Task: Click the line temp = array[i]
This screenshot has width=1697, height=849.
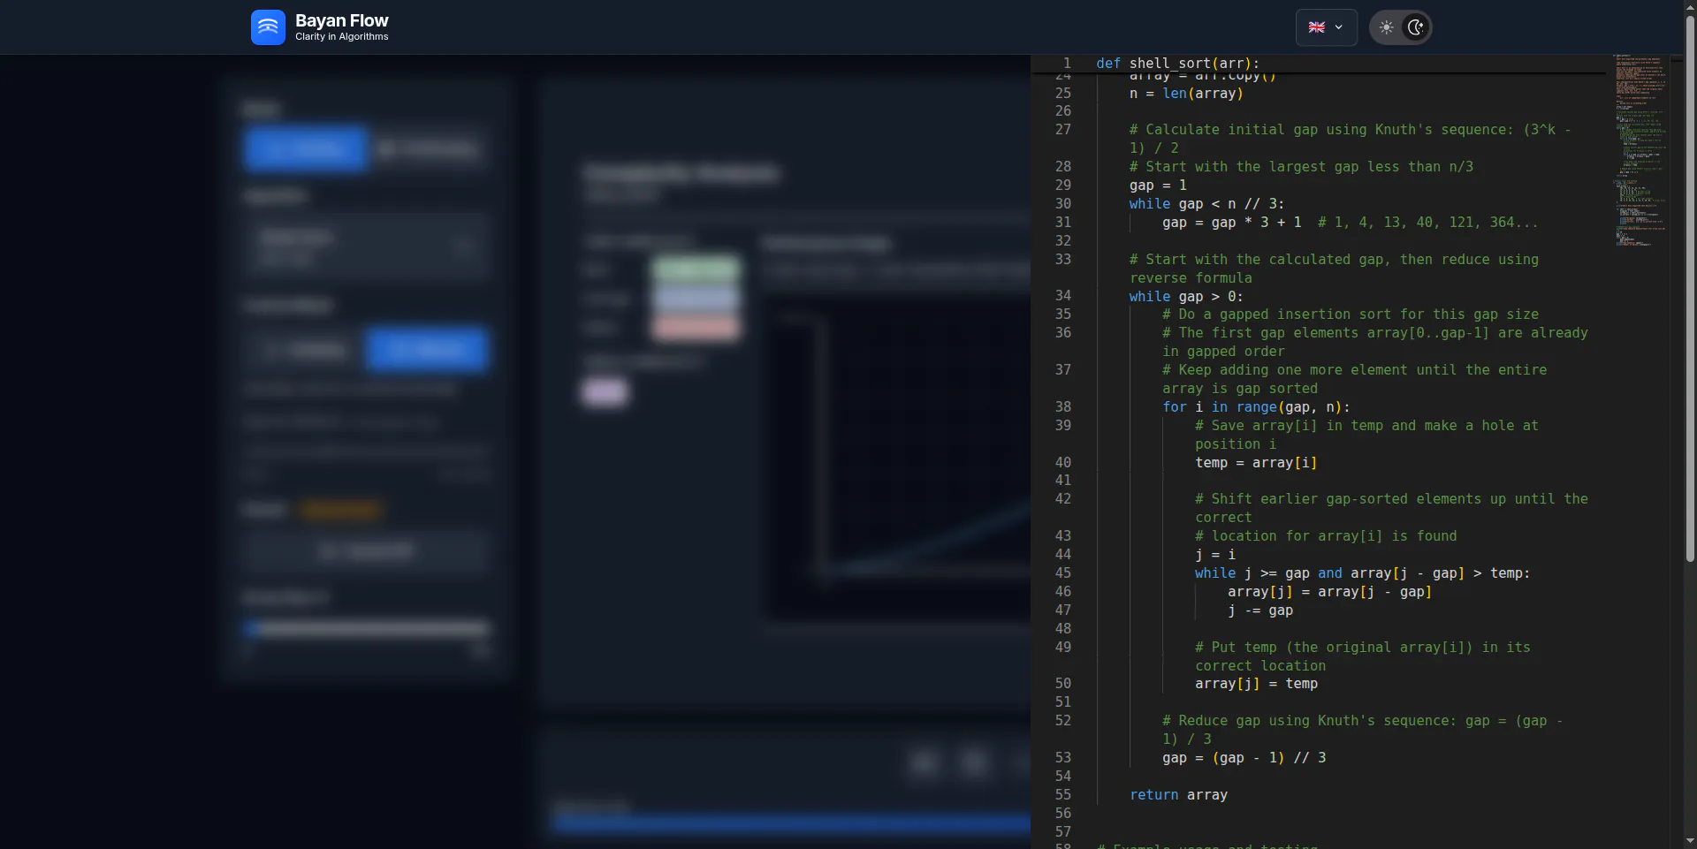Action: 1256,463
